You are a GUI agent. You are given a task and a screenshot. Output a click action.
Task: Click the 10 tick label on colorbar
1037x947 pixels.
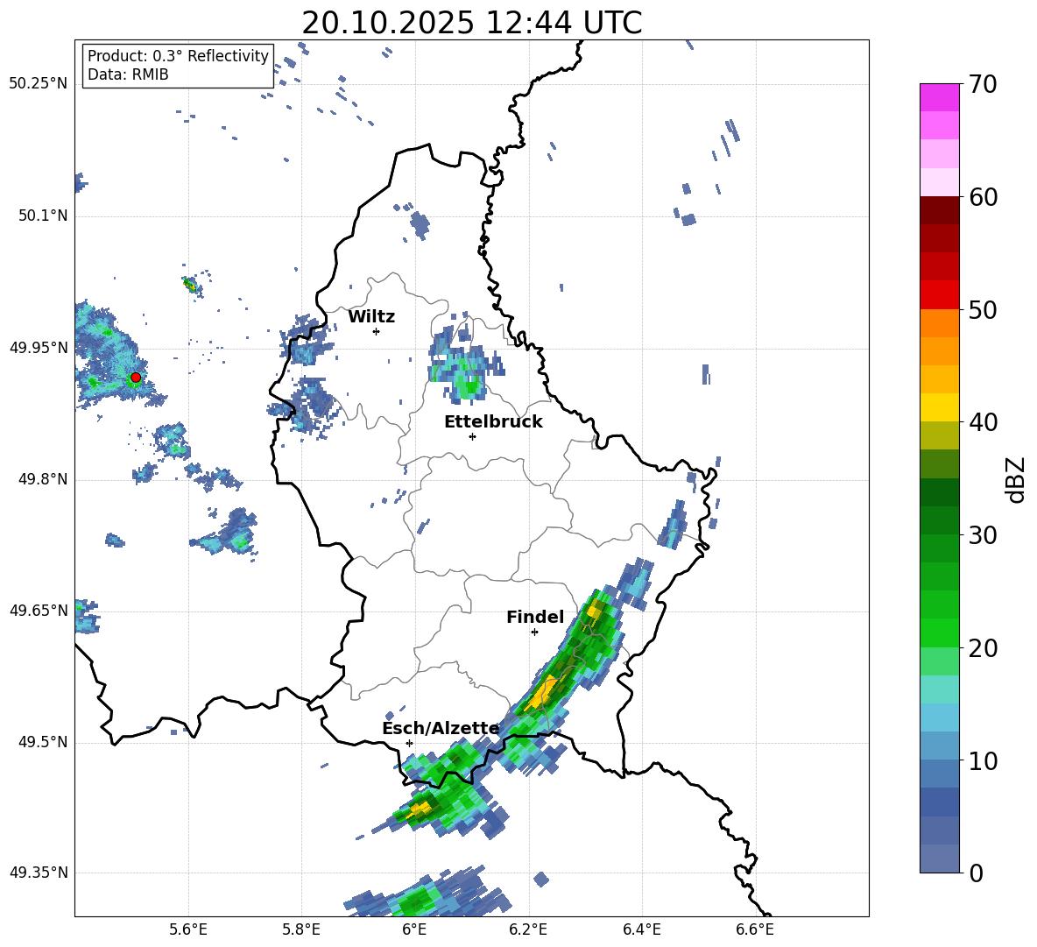[x=982, y=760]
